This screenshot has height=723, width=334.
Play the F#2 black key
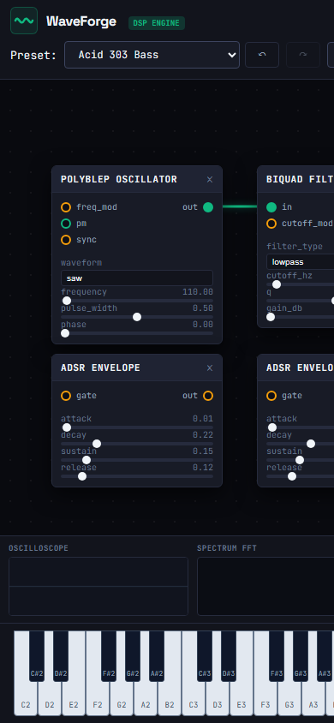109,656
